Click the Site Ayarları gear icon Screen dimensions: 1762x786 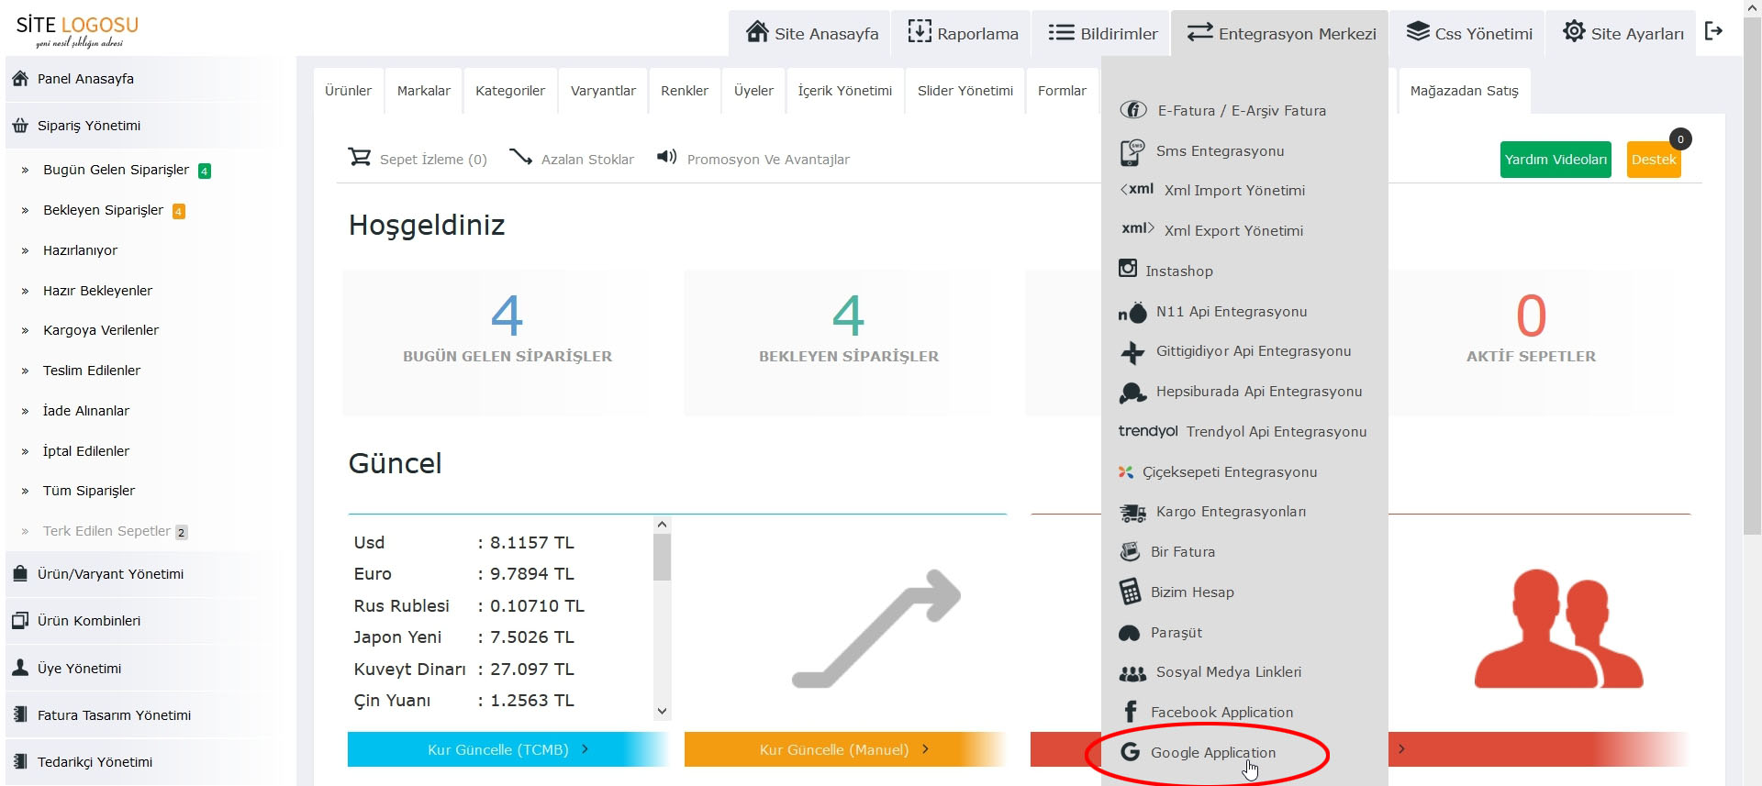[x=1574, y=31]
